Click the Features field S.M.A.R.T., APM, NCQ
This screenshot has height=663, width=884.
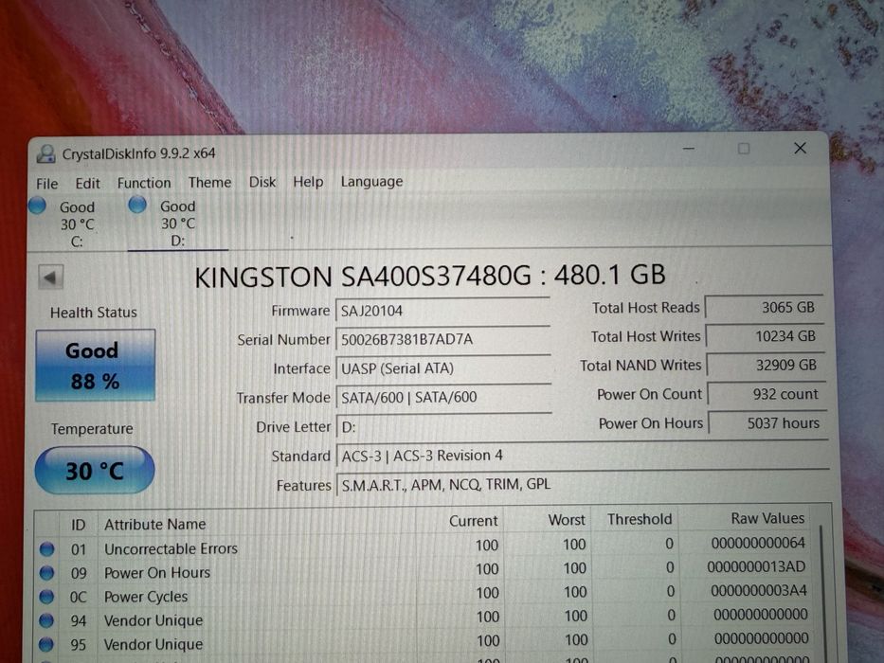click(583, 485)
